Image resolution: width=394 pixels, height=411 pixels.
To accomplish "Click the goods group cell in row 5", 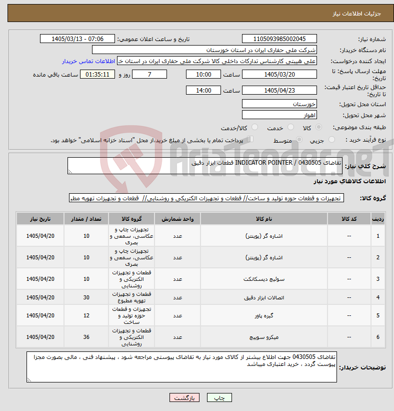I will [x=131, y=315].
